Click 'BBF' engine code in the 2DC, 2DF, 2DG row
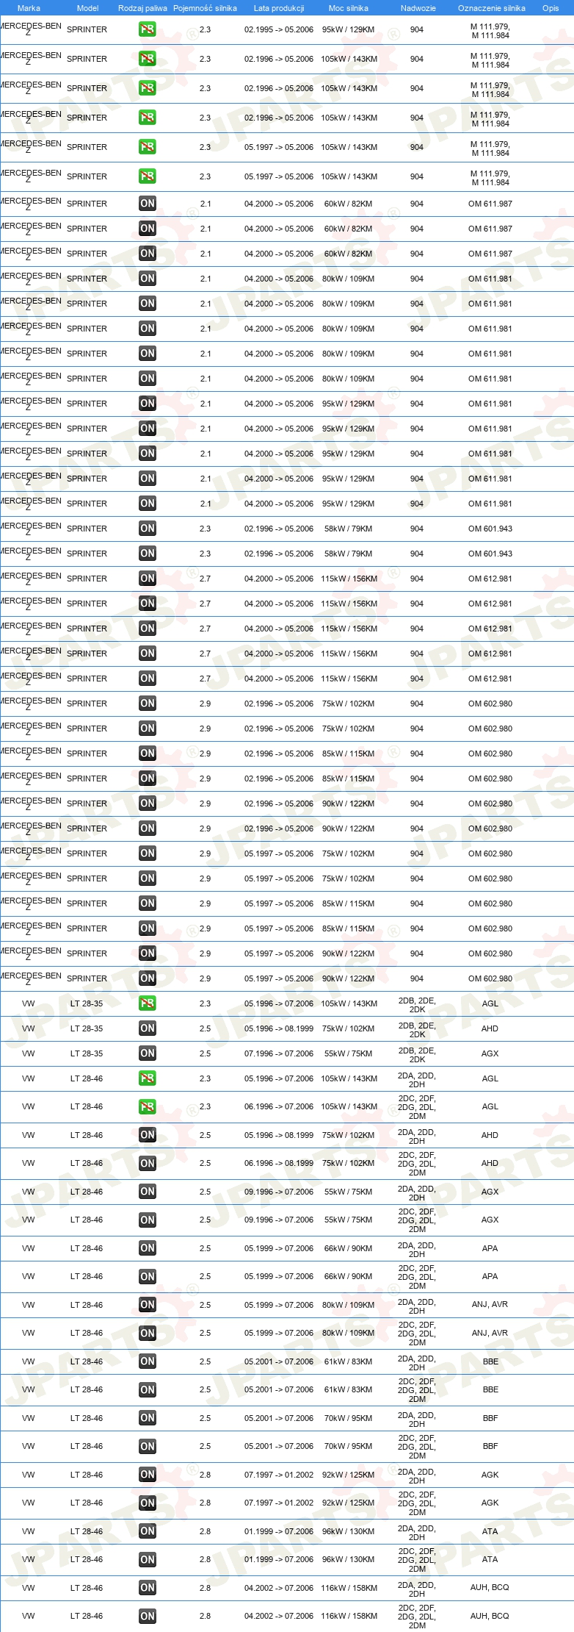The image size is (574, 1632). click(490, 1446)
